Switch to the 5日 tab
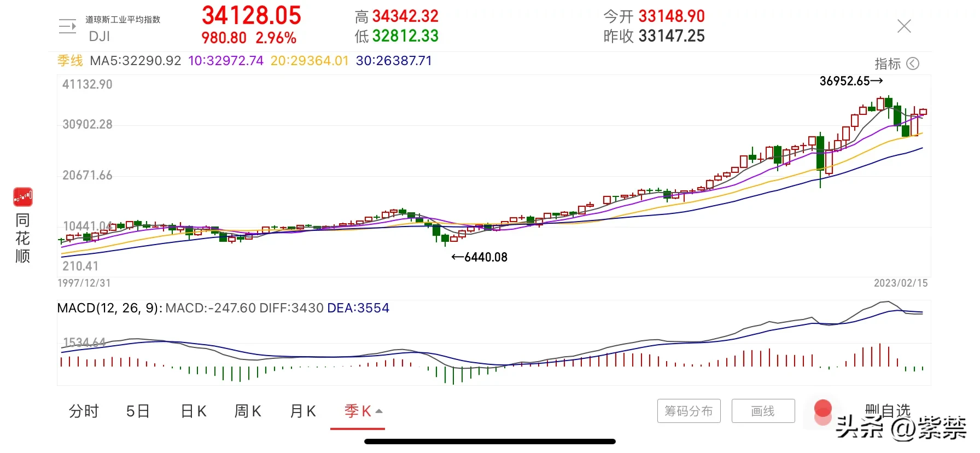This screenshot has height=453, width=980. [138, 411]
